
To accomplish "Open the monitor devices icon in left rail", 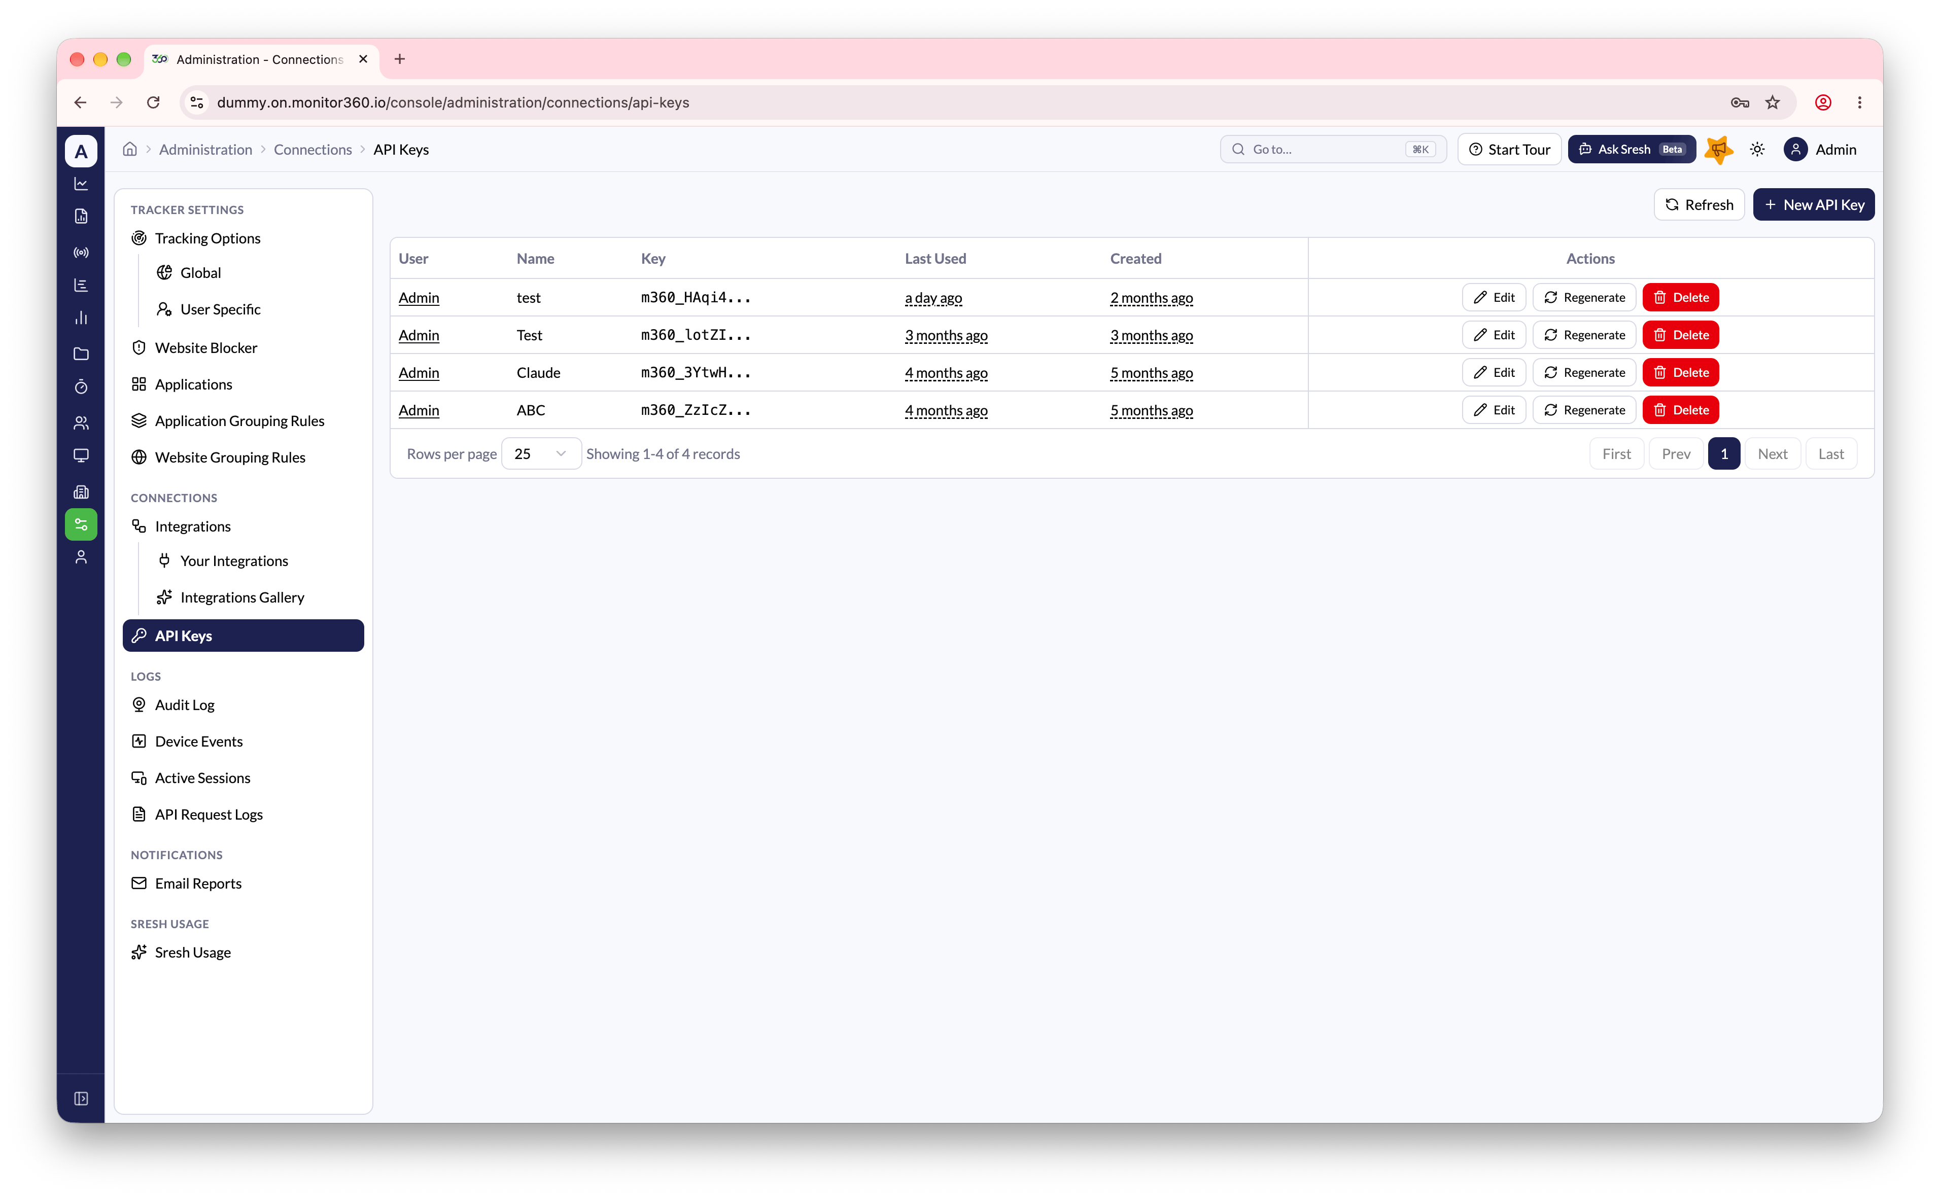I will (x=81, y=455).
